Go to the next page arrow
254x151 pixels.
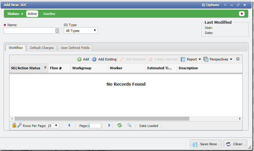point(109,125)
